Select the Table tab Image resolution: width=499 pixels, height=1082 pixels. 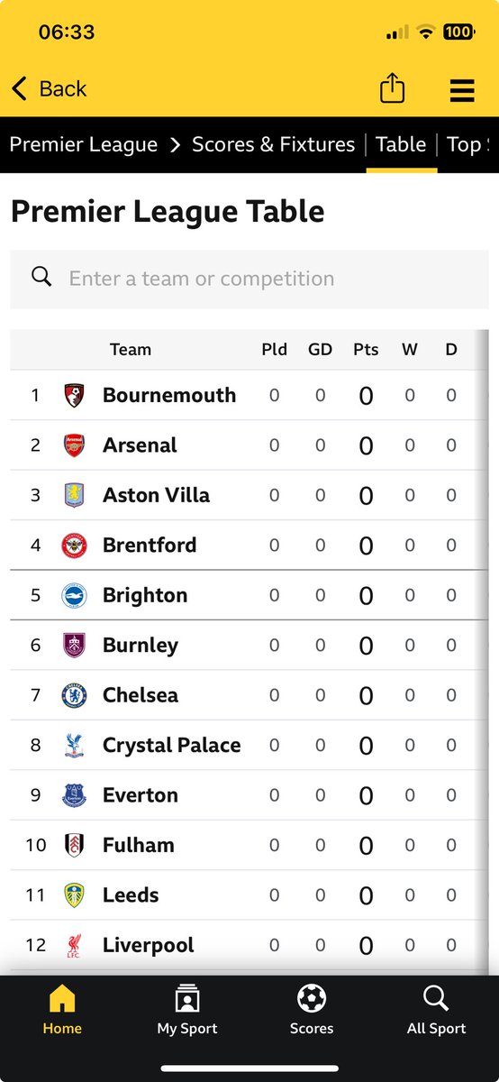[x=401, y=144]
